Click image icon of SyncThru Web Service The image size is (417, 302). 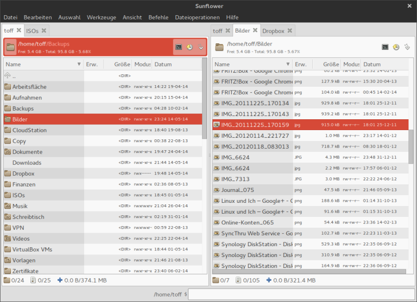coord(217,233)
